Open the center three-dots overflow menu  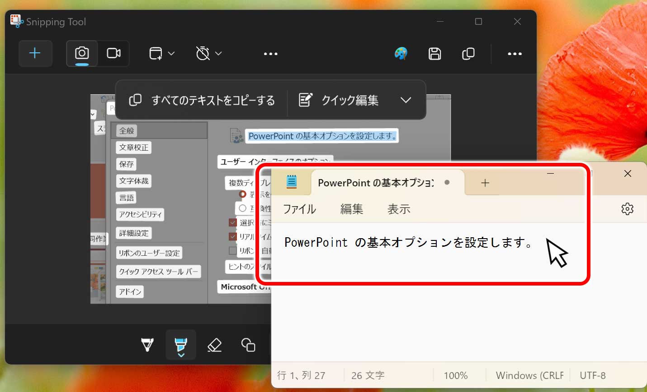(270, 54)
